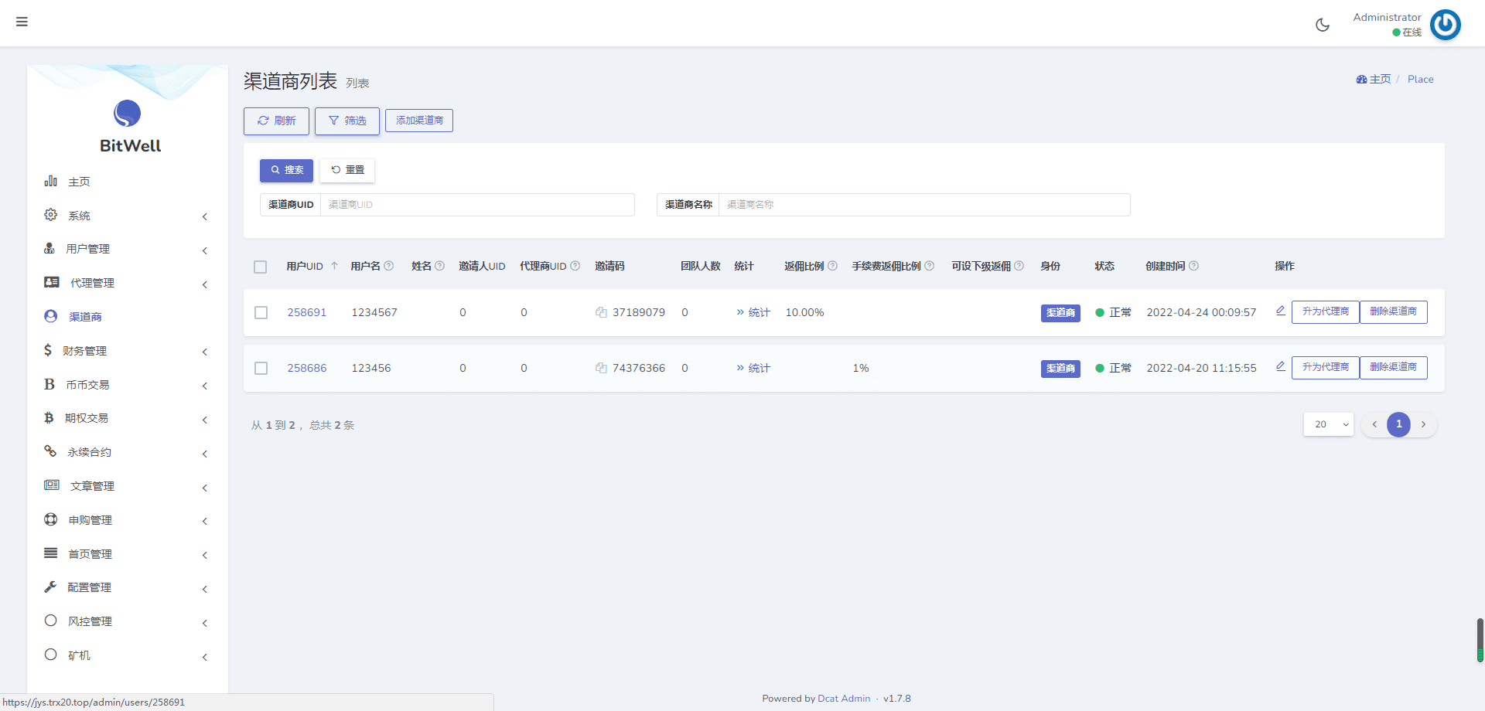Click the page scrollbar thumb on right edge

[x=1480, y=640]
